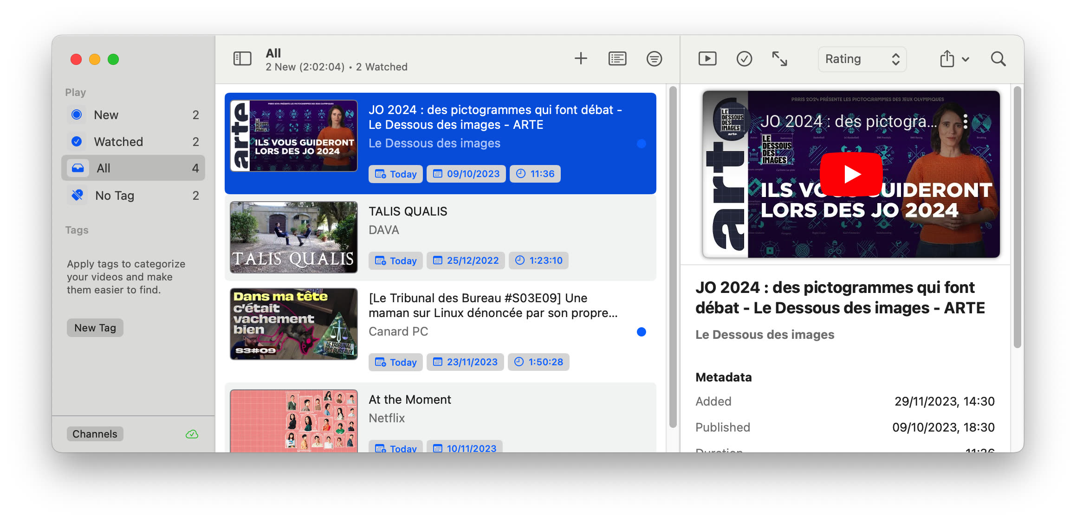Select the No Tag item in sidebar
This screenshot has width=1076, height=521.
pyautogui.click(x=133, y=196)
